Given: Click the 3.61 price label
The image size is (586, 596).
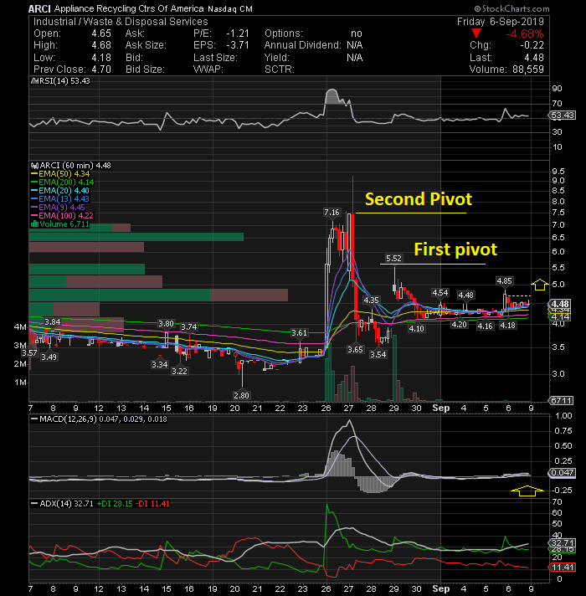Looking at the screenshot, I should pos(299,333).
